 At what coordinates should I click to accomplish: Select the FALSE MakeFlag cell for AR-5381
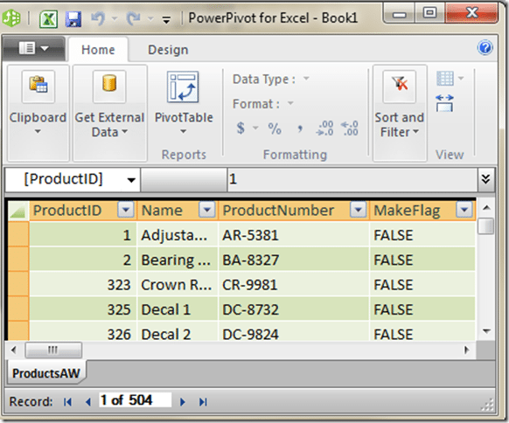pyautogui.click(x=422, y=235)
